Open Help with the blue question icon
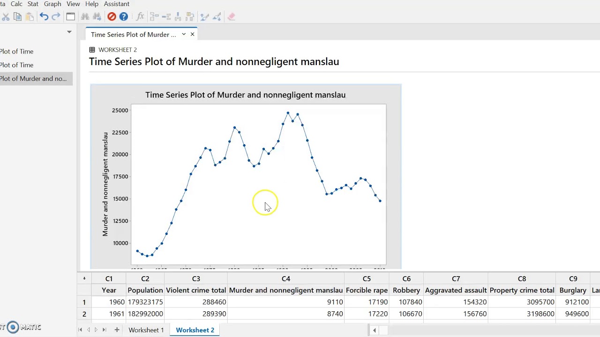Viewport: 600px width, 337px height. coord(124,17)
